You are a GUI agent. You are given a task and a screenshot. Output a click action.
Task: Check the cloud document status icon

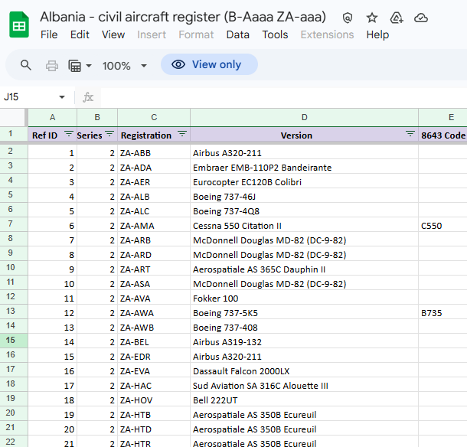420,18
